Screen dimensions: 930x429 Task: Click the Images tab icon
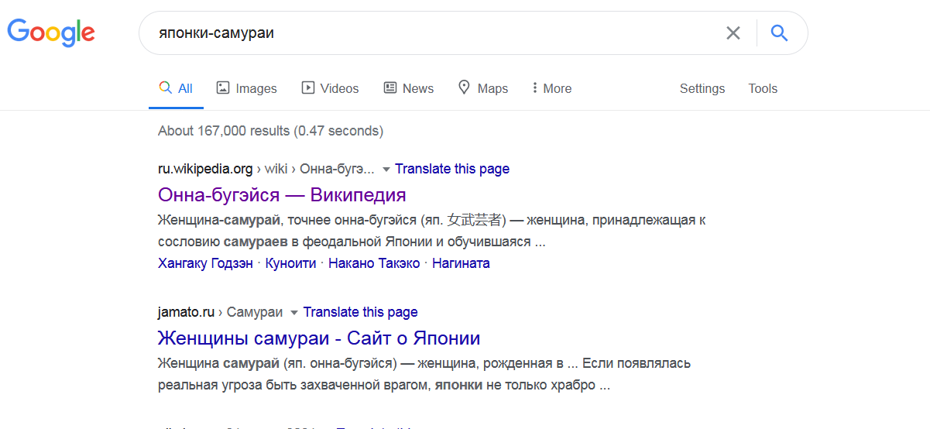pos(223,88)
